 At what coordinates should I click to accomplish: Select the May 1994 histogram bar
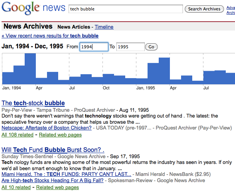[52, 78]
